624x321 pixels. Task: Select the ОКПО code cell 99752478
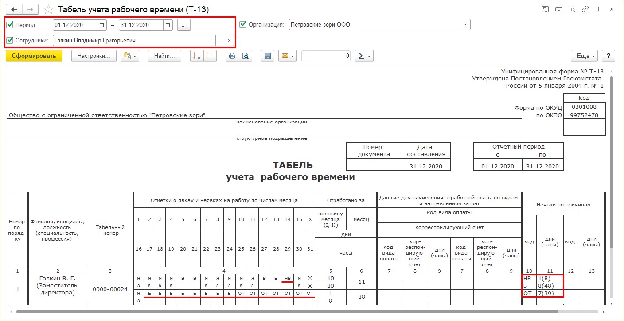click(x=584, y=115)
